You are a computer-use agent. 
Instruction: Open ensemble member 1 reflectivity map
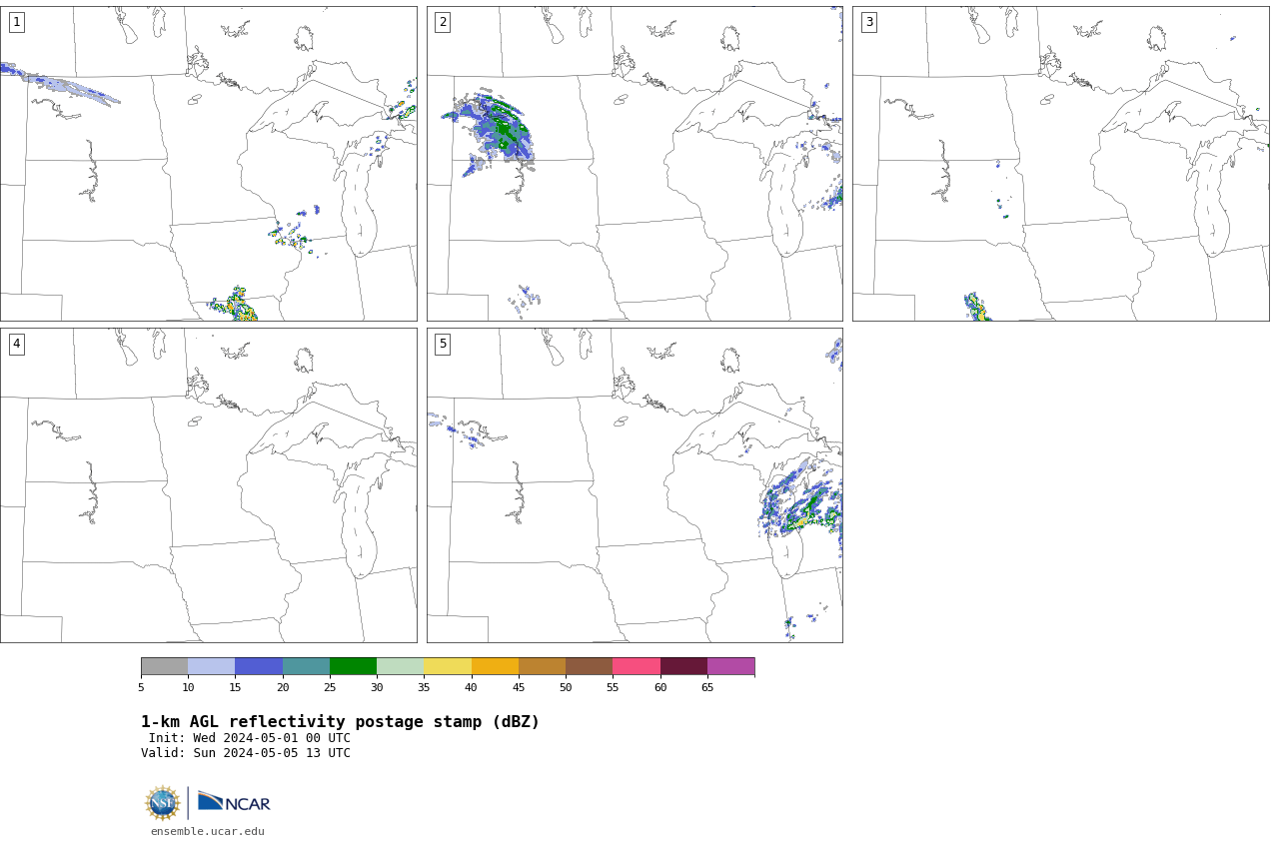point(208,164)
